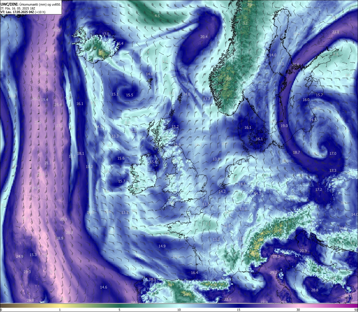Click the colorbar label '30'
The height and width of the screenshot is (312, 358).
coord(298,310)
